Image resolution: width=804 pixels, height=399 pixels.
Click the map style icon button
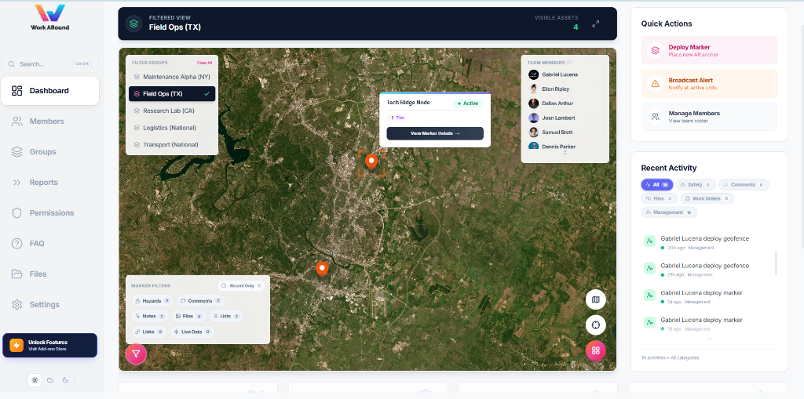click(x=596, y=299)
